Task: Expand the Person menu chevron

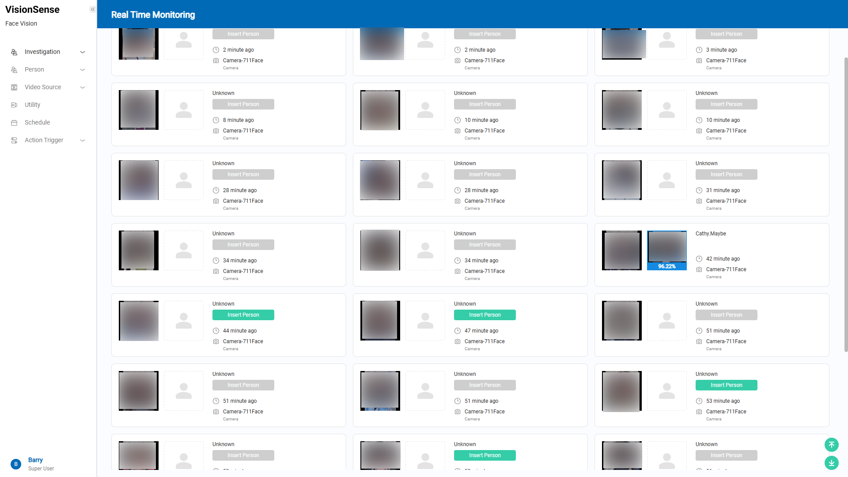Action: point(83,70)
